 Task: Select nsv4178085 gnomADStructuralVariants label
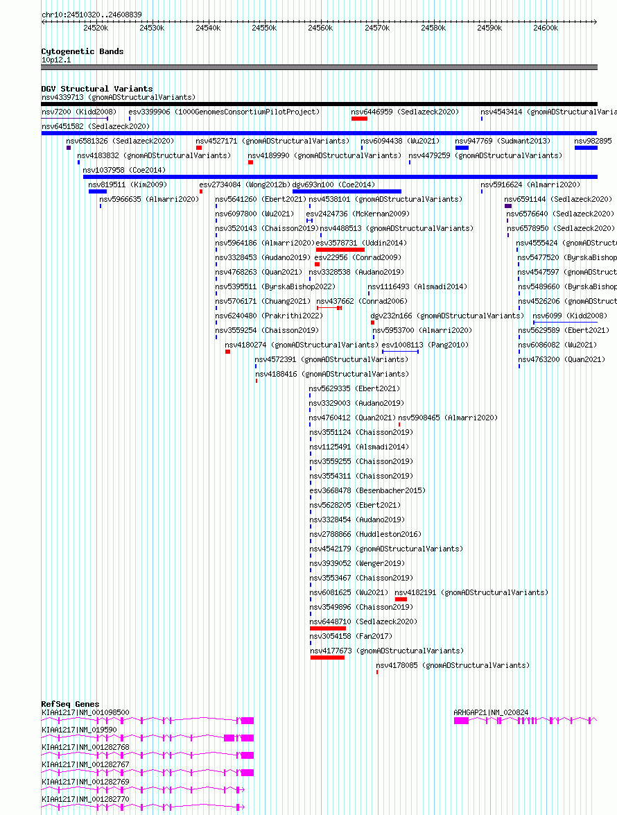pyautogui.click(x=453, y=664)
